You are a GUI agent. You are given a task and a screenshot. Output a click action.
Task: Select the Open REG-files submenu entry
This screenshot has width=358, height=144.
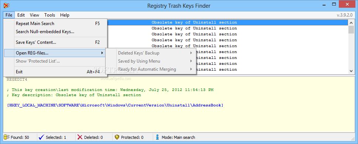click(55, 53)
